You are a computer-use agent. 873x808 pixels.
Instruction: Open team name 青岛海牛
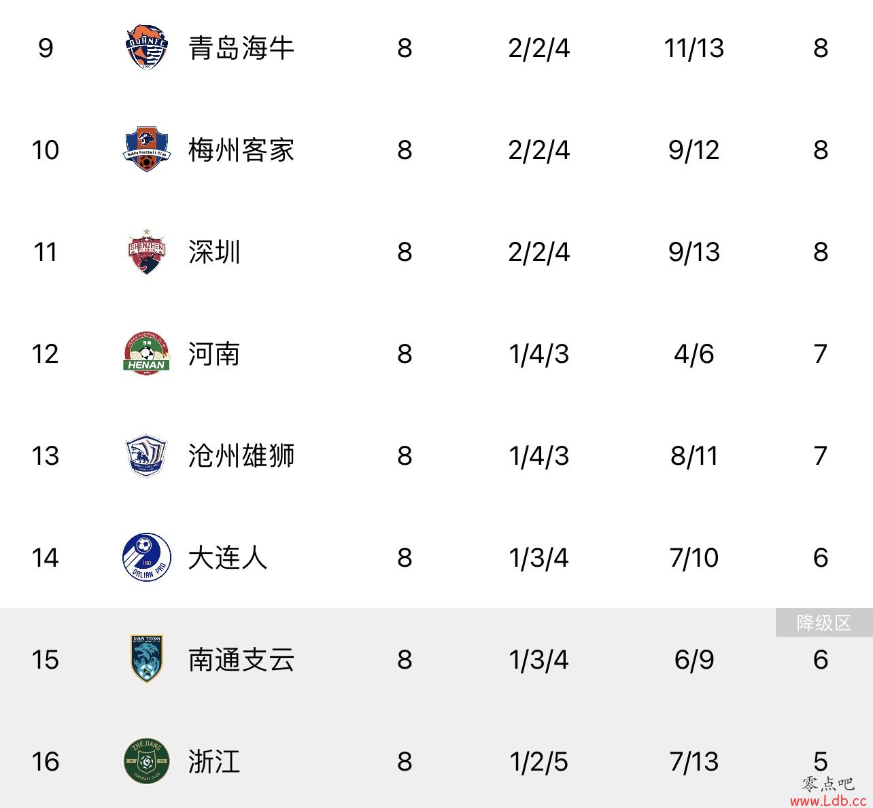pos(241,48)
